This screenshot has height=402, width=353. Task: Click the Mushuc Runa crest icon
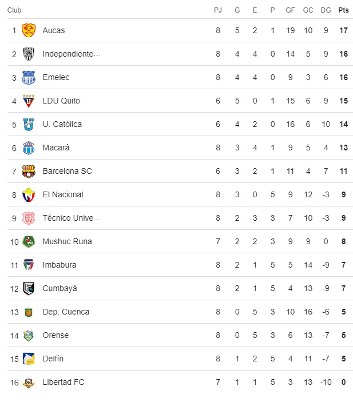coord(29,241)
